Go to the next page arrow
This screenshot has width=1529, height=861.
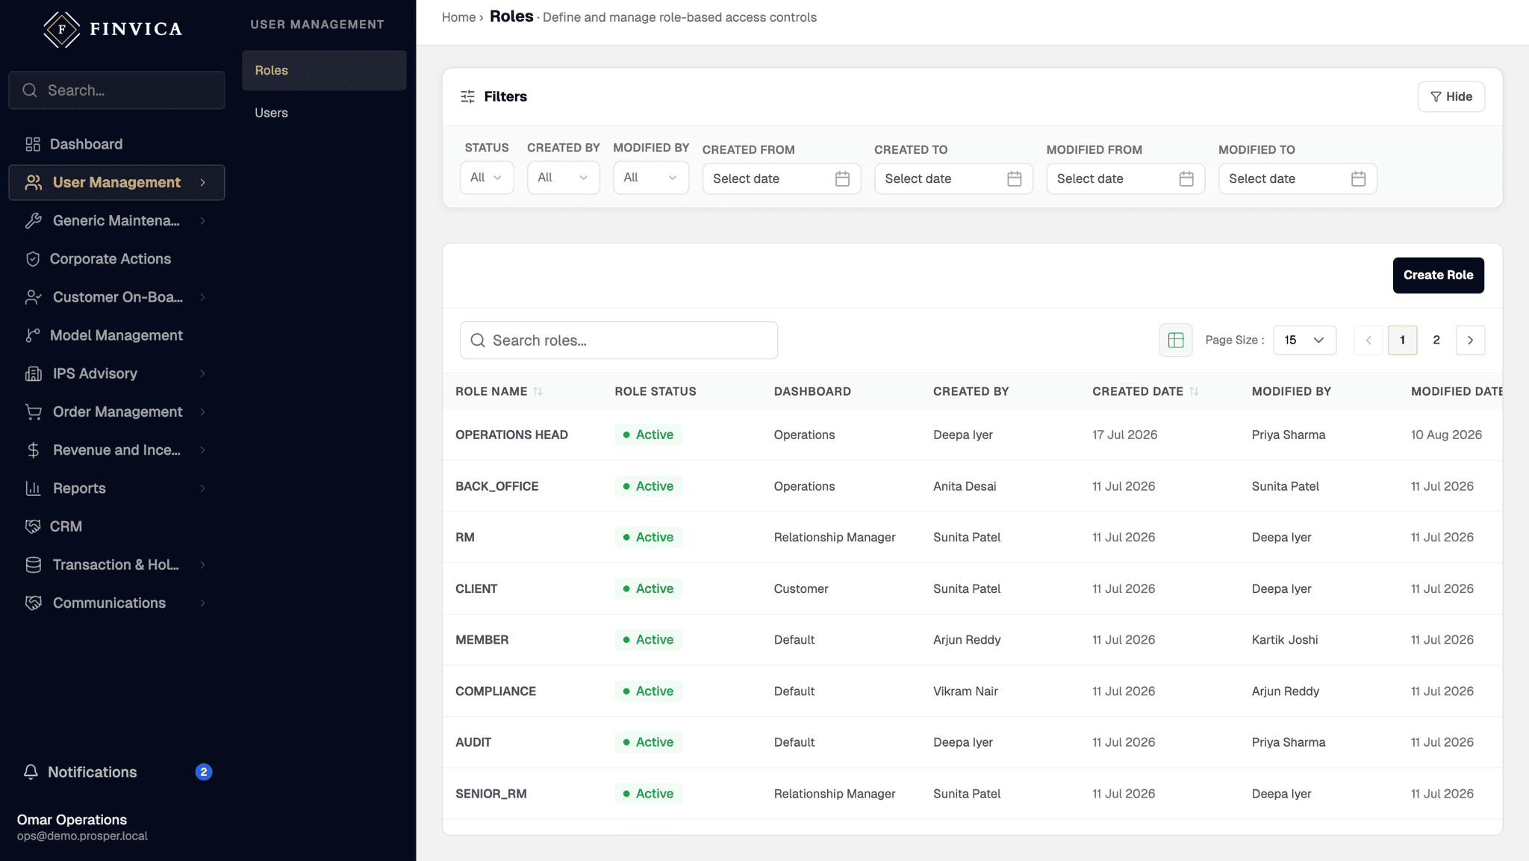(x=1470, y=340)
